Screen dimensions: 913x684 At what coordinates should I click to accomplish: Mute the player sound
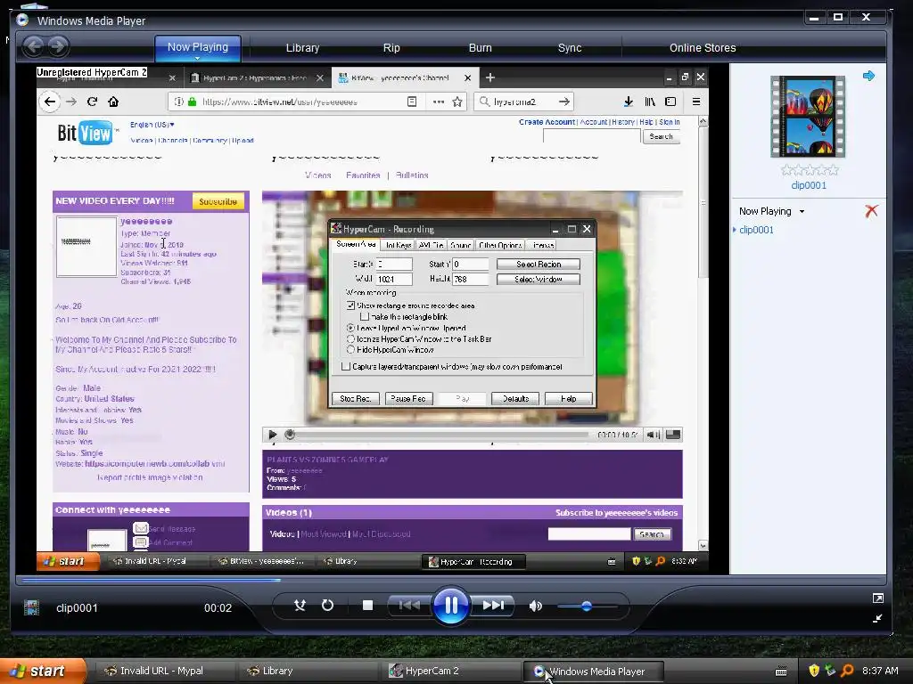click(535, 606)
